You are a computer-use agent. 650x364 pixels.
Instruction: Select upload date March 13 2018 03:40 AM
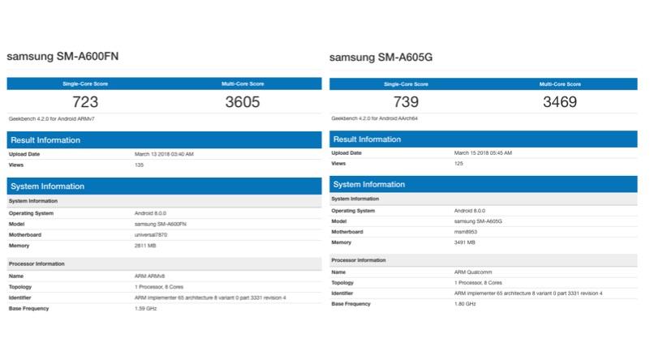tap(164, 154)
